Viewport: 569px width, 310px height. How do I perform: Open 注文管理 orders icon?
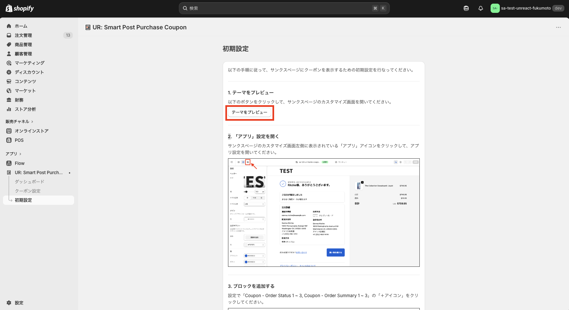pyautogui.click(x=9, y=35)
